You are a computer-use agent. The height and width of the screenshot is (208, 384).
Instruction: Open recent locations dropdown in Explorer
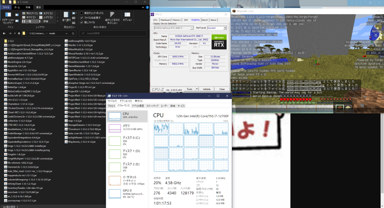pos(15,33)
